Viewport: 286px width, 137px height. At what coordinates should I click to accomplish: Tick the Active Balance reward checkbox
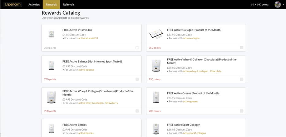[137, 79]
